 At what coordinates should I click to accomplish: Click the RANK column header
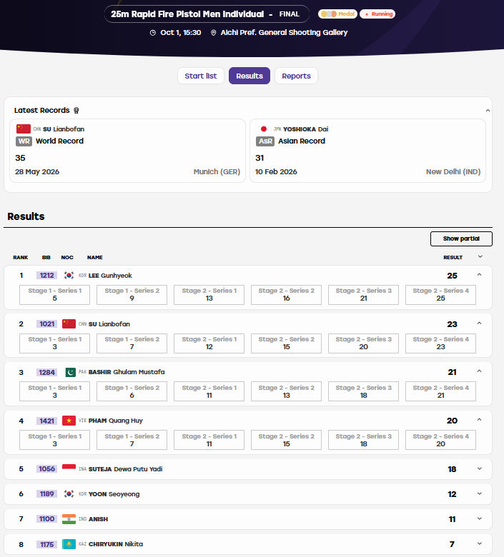21,257
